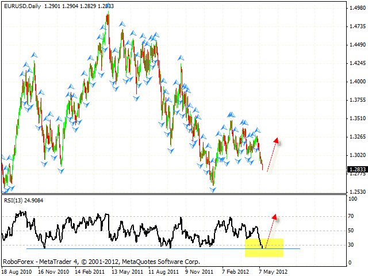
Task: Click the 1.4980 price axis label
Action: click(x=356, y=8)
